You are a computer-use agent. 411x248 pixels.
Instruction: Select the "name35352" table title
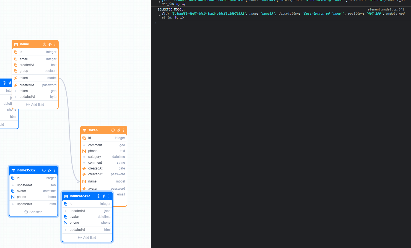pyautogui.click(x=26, y=170)
